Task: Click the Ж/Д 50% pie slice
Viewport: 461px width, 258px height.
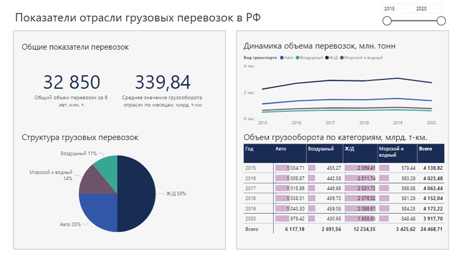Action: tap(137, 194)
